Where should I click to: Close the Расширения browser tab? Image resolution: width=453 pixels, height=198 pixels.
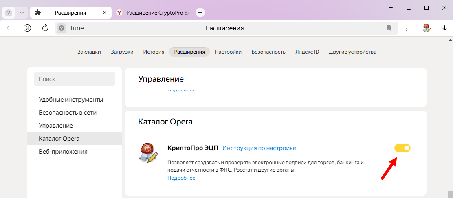coord(105,13)
